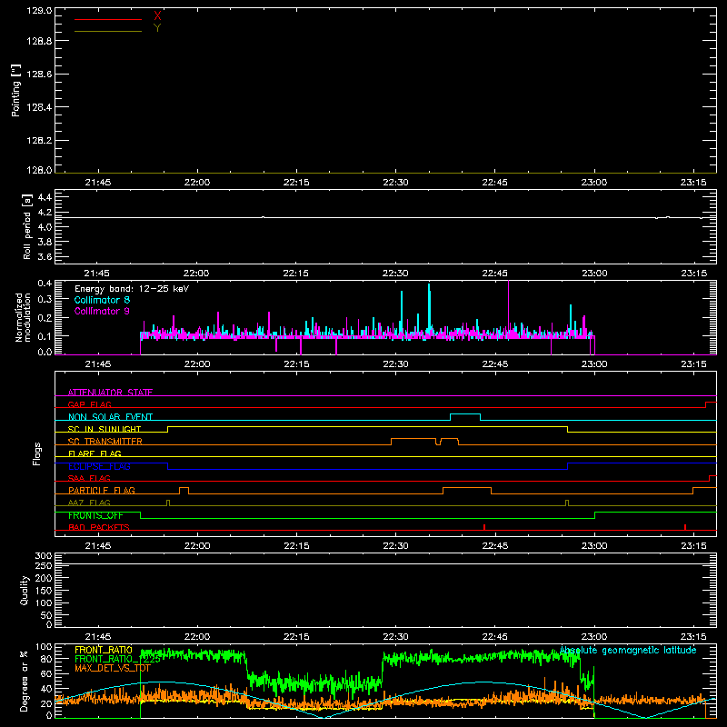
Task: Click the 4.4 tick on Roll period axis
Action: point(45,197)
